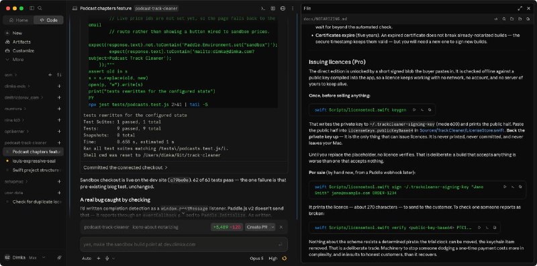This screenshot has width=537, height=266.
Task: Click the orange usage ring indicator
Action: [x=284, y=259]
